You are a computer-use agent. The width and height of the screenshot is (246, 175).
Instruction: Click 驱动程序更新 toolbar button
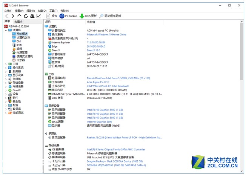(x=110, y=16)
